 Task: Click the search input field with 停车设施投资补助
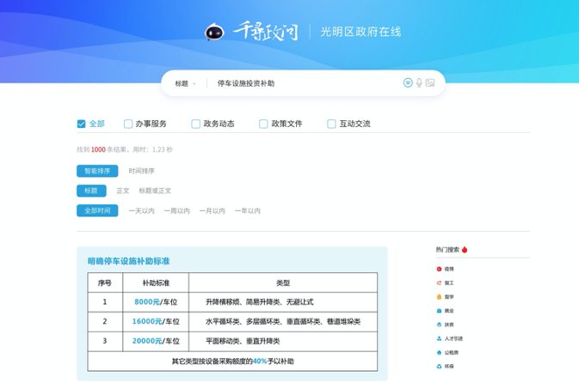301,83
